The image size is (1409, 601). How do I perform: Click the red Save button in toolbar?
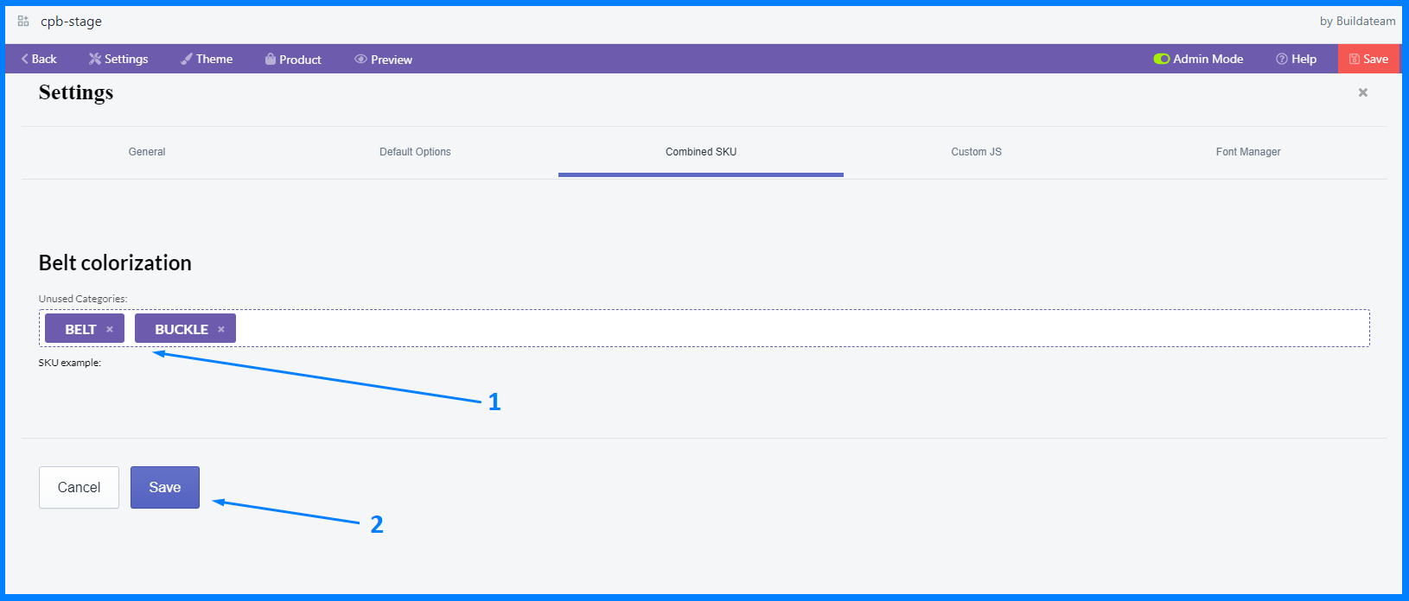tap(1369, 59)
